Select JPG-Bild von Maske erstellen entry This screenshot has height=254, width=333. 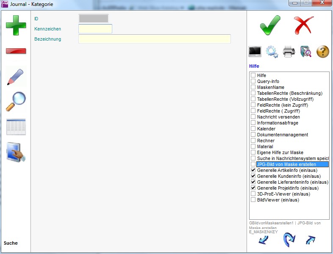coord(292,164)
